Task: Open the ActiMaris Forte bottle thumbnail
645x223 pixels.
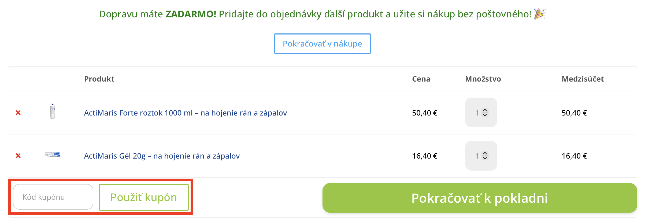Action: tap(53, 111)
